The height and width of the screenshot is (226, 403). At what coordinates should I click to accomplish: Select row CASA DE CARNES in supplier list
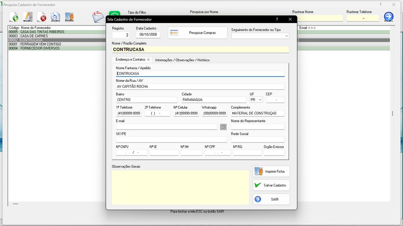coord(57,36)
